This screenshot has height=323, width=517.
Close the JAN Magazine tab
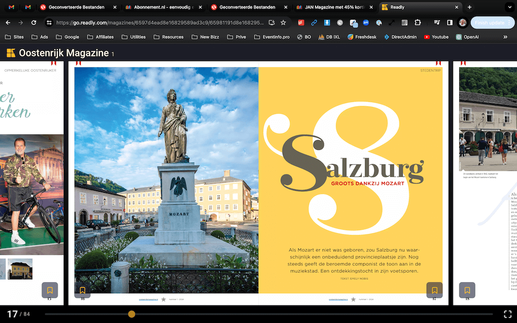point(371,7)
